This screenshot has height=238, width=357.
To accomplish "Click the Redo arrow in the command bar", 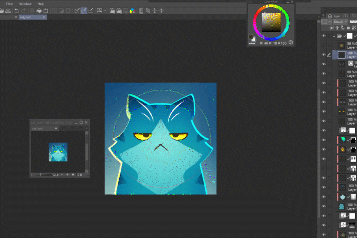I will tap(24, 10).
